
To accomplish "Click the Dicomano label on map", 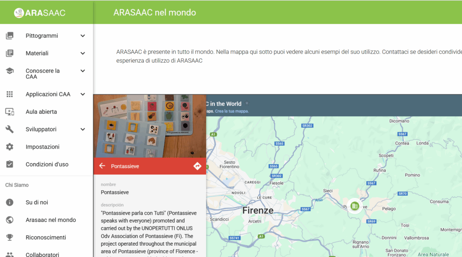I will click(399, 121).
